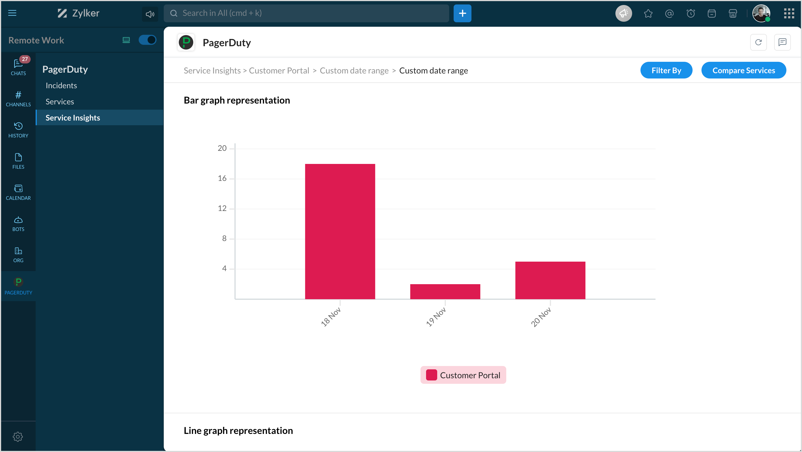
Task: Click the 27 unread chats badge
Action: [25, 59]
